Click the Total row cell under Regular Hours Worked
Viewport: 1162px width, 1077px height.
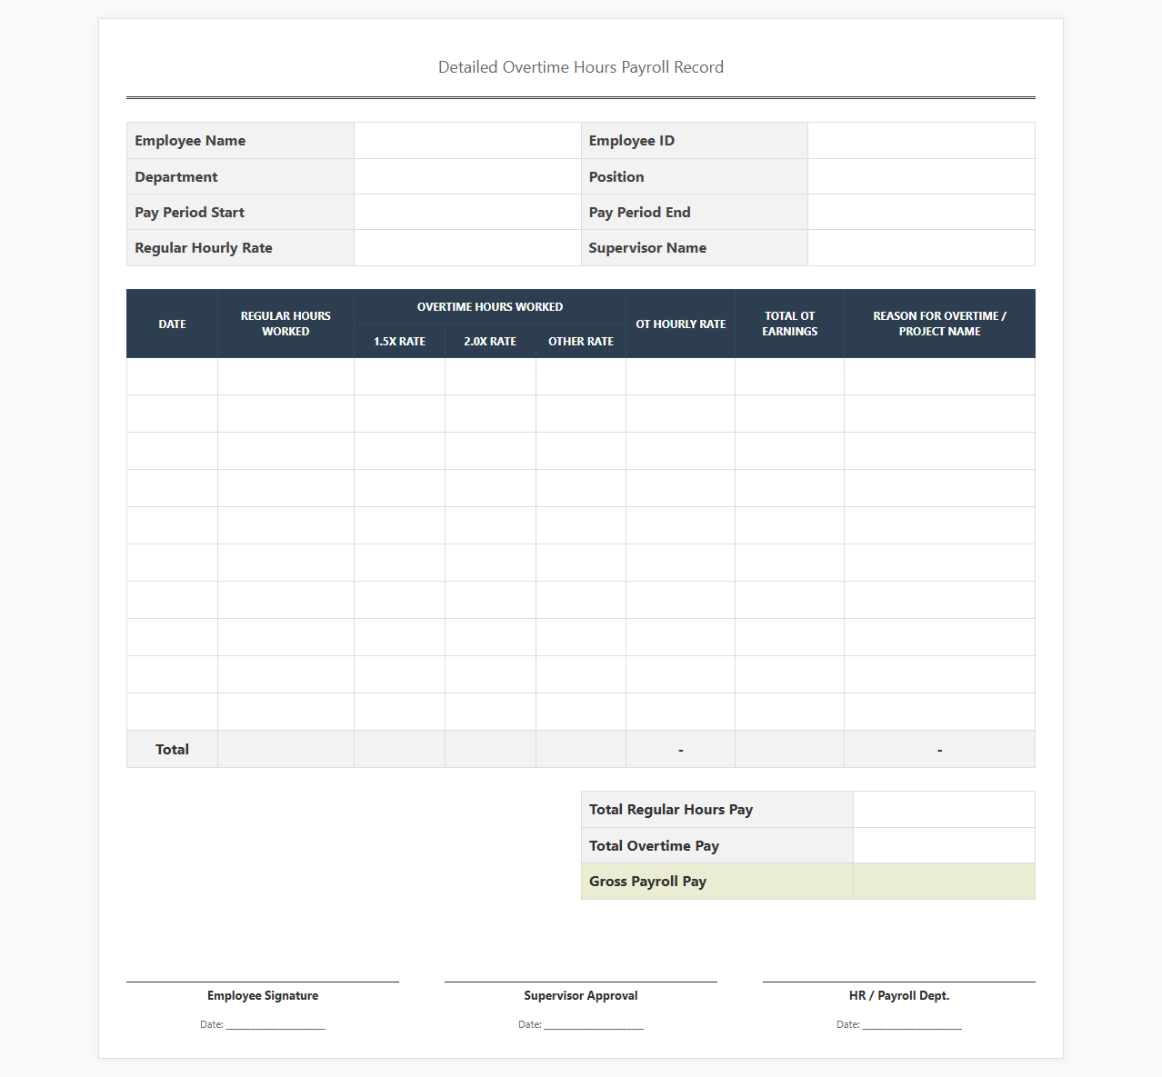pos(285,749)
